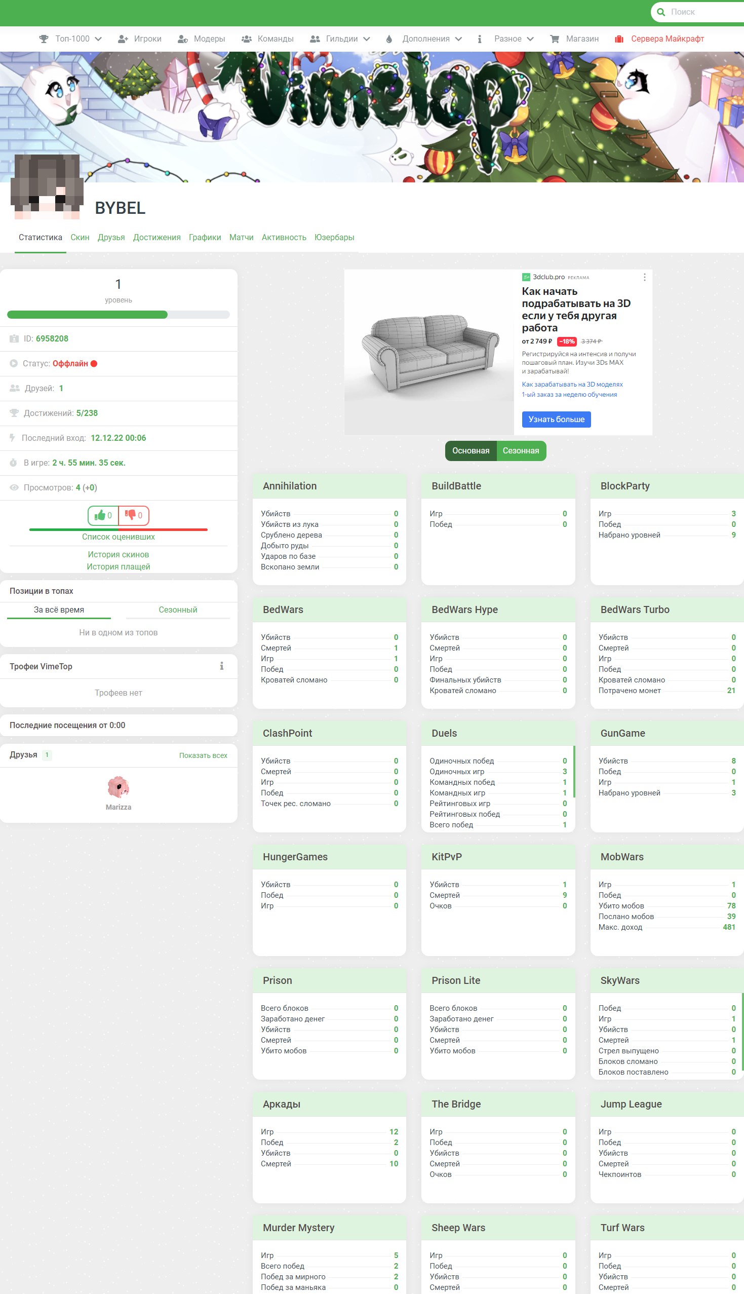Click the ID card icon
This screenshot has height=1294, width=744.
coord(14,339)
